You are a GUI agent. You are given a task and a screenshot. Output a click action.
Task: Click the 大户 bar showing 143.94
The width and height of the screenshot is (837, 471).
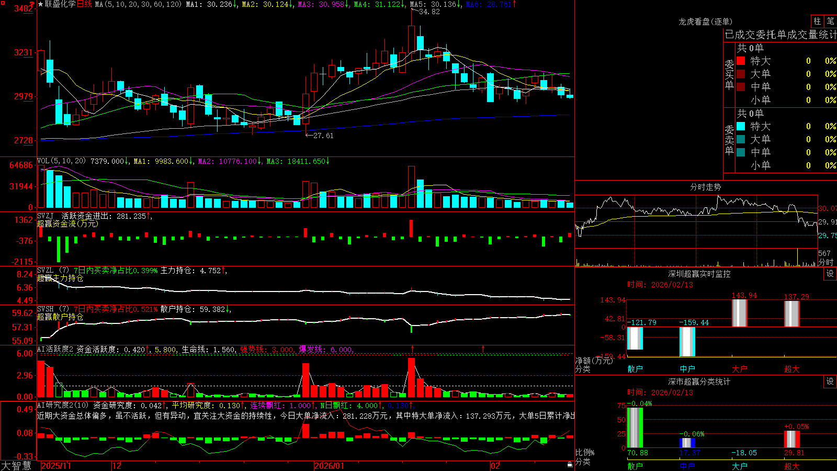pyautogui.click(x=740, y=313)
